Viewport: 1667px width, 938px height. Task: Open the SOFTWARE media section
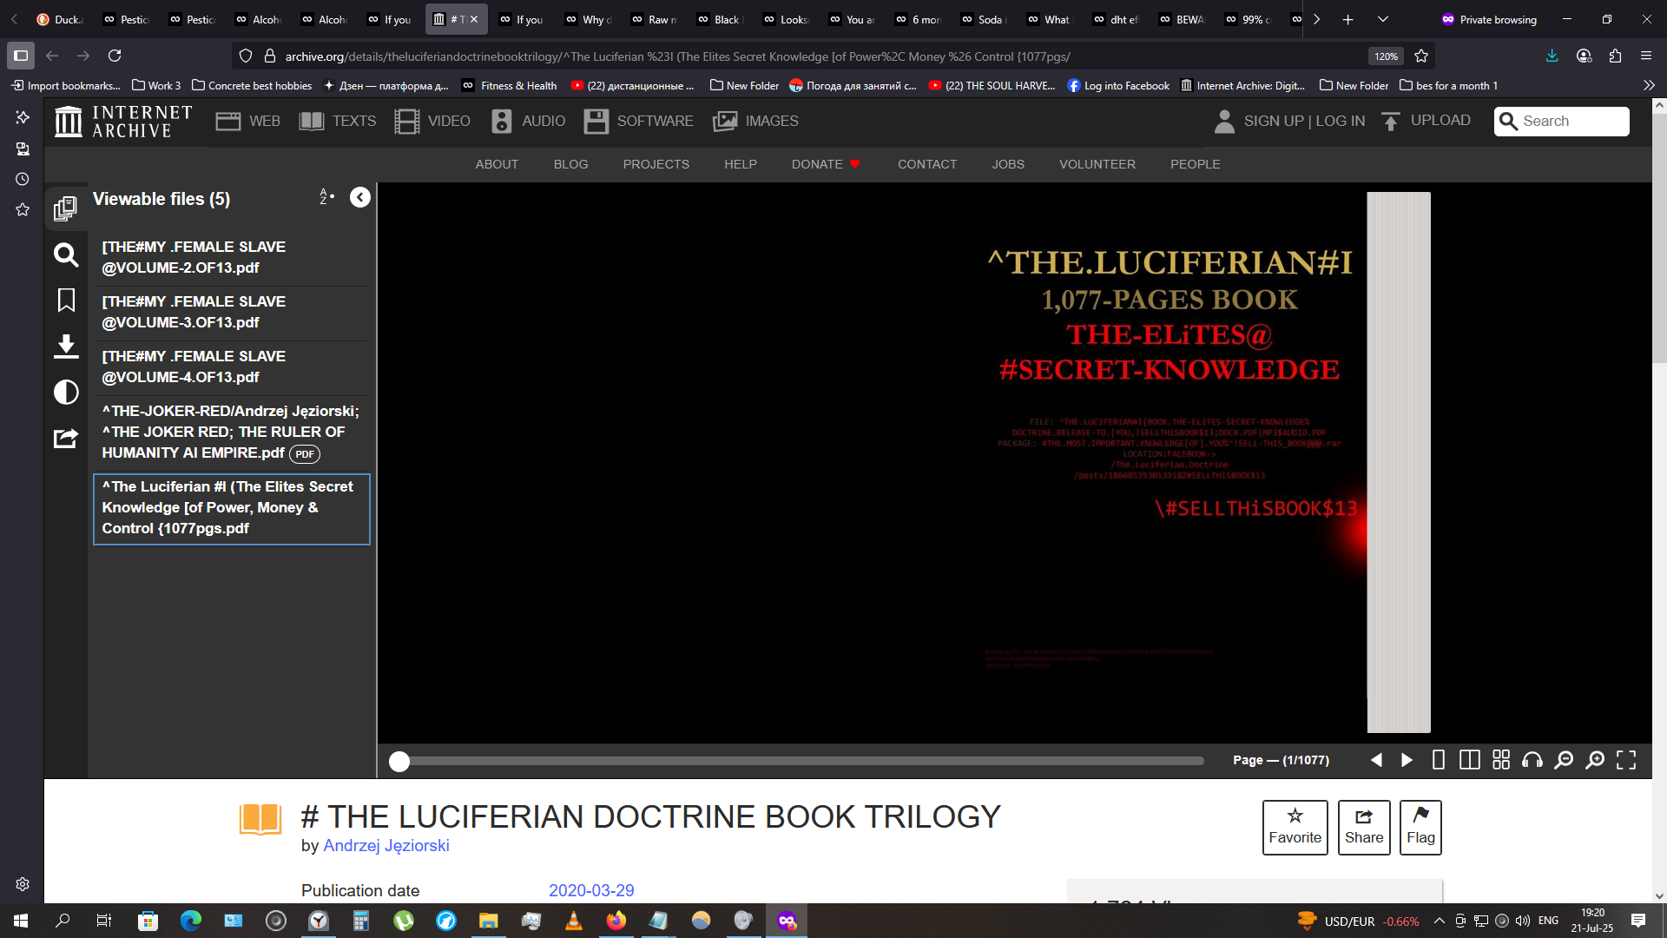pos(639,122)
